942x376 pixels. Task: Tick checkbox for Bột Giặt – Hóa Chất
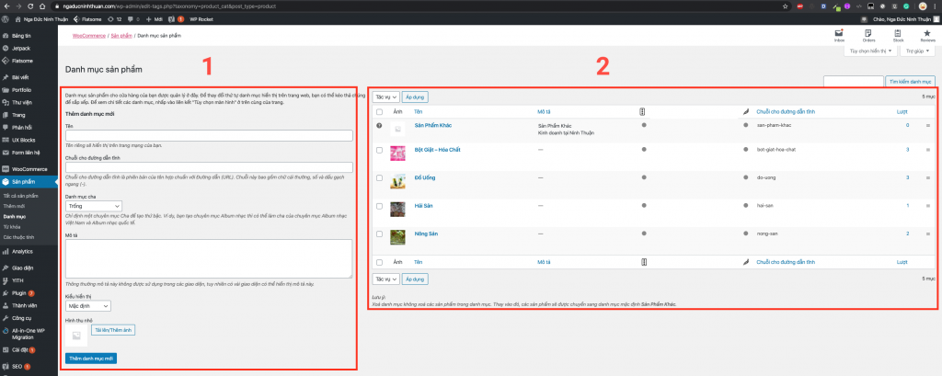(379, 150)
